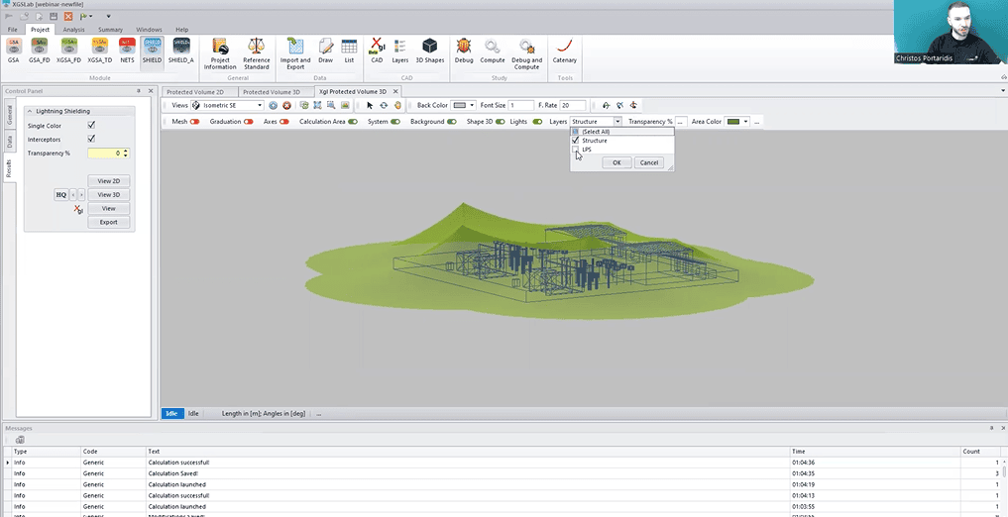1008x517 pixels.
Task: Click the save icon in quick access bar
Action: coord(54,16)
